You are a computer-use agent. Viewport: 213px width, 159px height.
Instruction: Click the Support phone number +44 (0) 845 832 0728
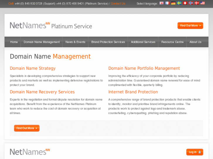tap(28, 4)
